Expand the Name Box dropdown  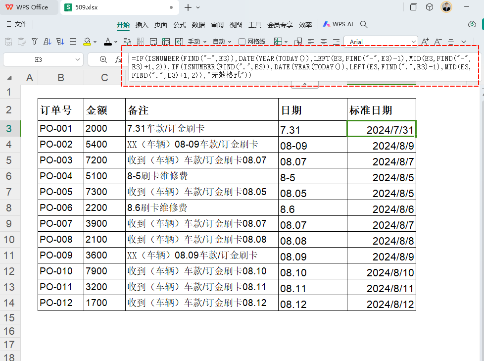pyautogui.click(x=78, y=59)
